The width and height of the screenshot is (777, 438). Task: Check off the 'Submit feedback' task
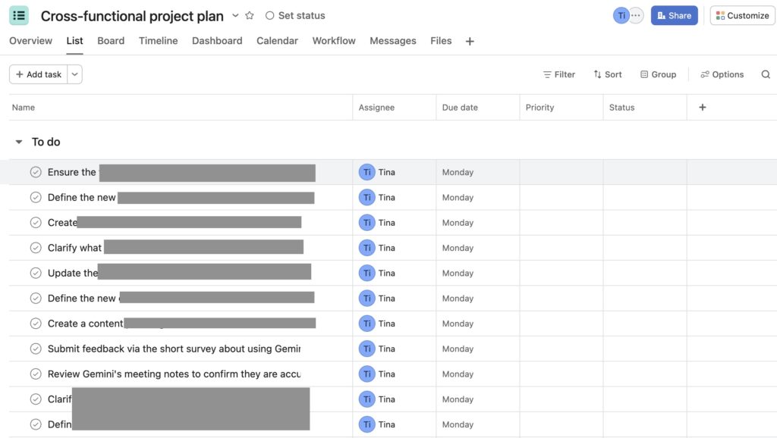(x=36, y=349)
